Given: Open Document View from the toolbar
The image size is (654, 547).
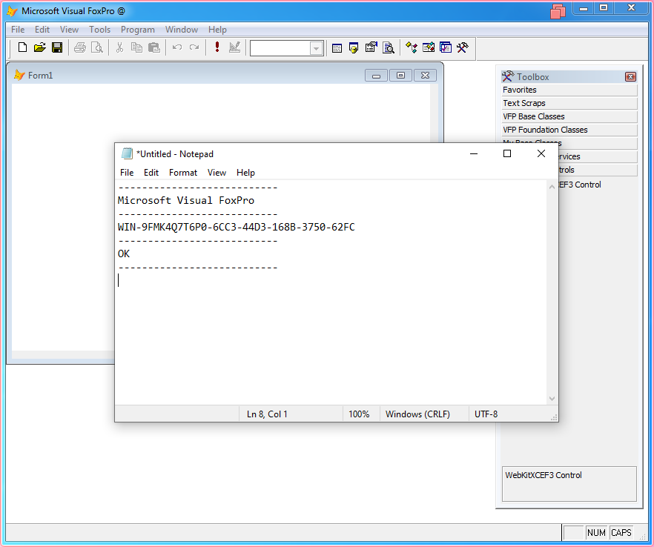Looking at the screenshot, I should (x=389, y=47).
